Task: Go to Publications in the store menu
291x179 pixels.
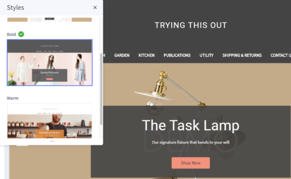Action: pyautogui.click(x=177, y=55)
